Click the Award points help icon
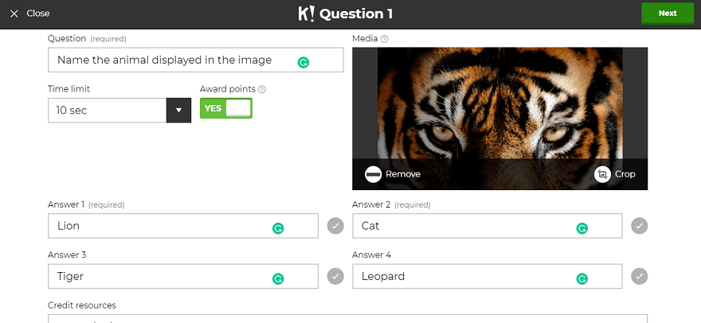This screenshot has height=323, width=701. [x=262, y=90]
